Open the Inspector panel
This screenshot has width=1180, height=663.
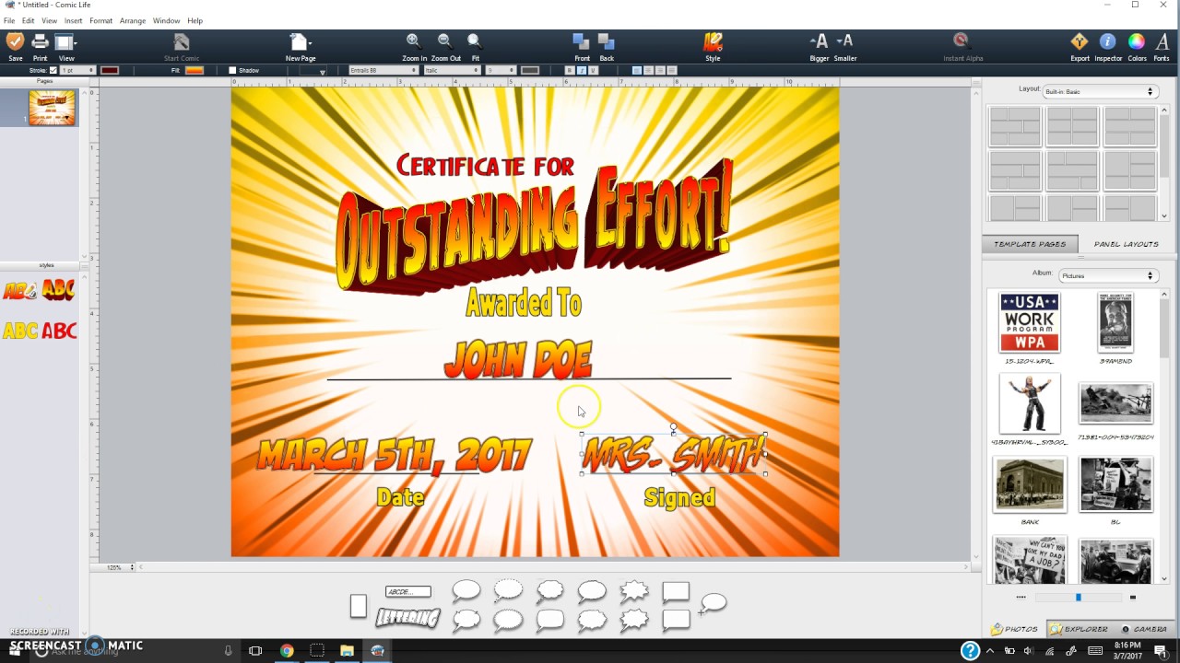click(1108, 42)
